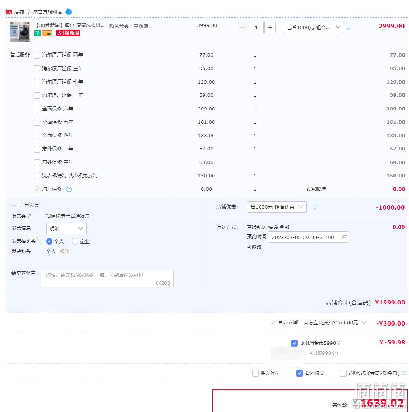Click the seller message text box
The width and height of the screenshot is (409, 412).
point(107,279)
